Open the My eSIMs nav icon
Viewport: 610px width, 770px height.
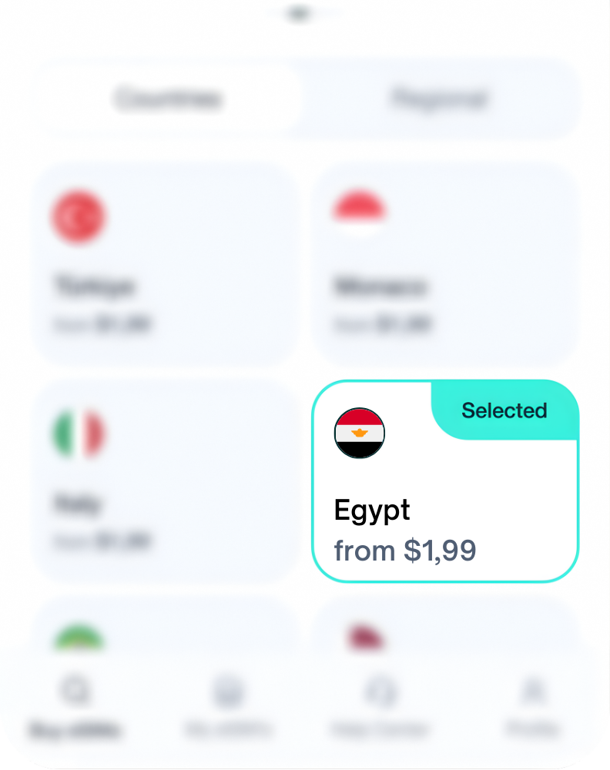(229, 693)
